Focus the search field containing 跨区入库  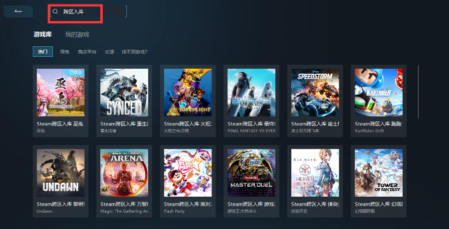tap(88, 11)
